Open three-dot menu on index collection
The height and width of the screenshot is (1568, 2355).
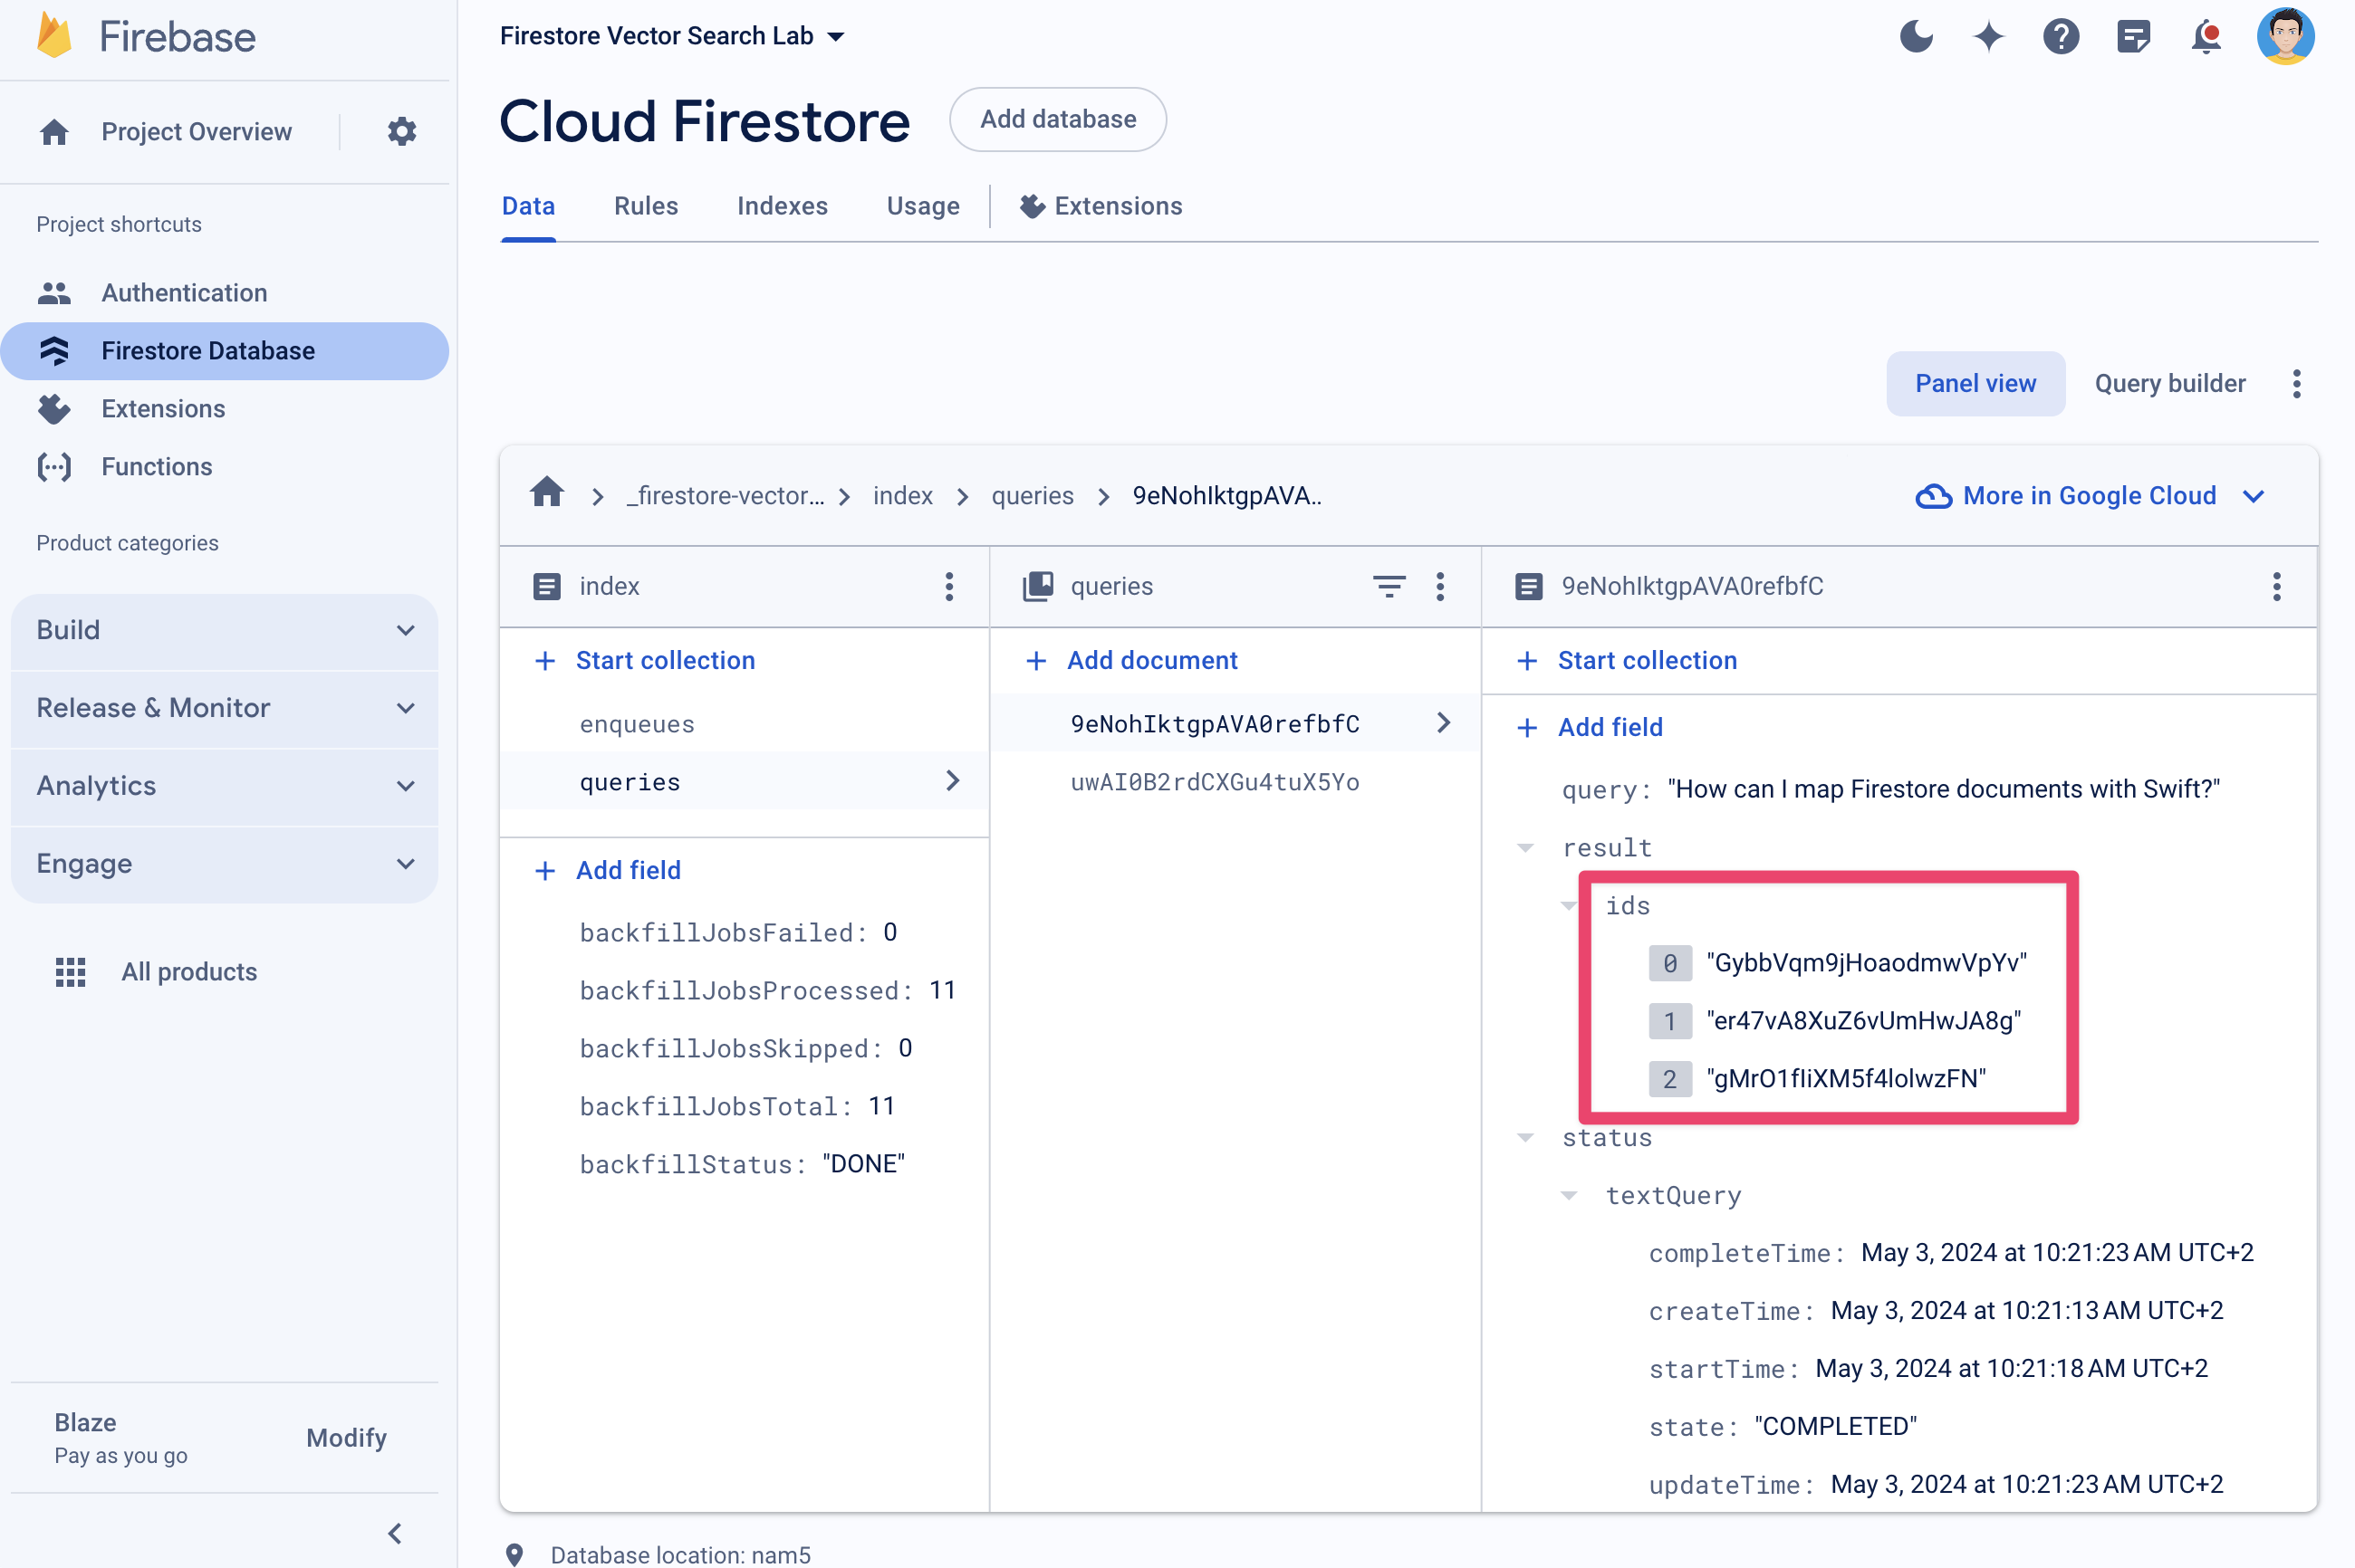[947, 585]
